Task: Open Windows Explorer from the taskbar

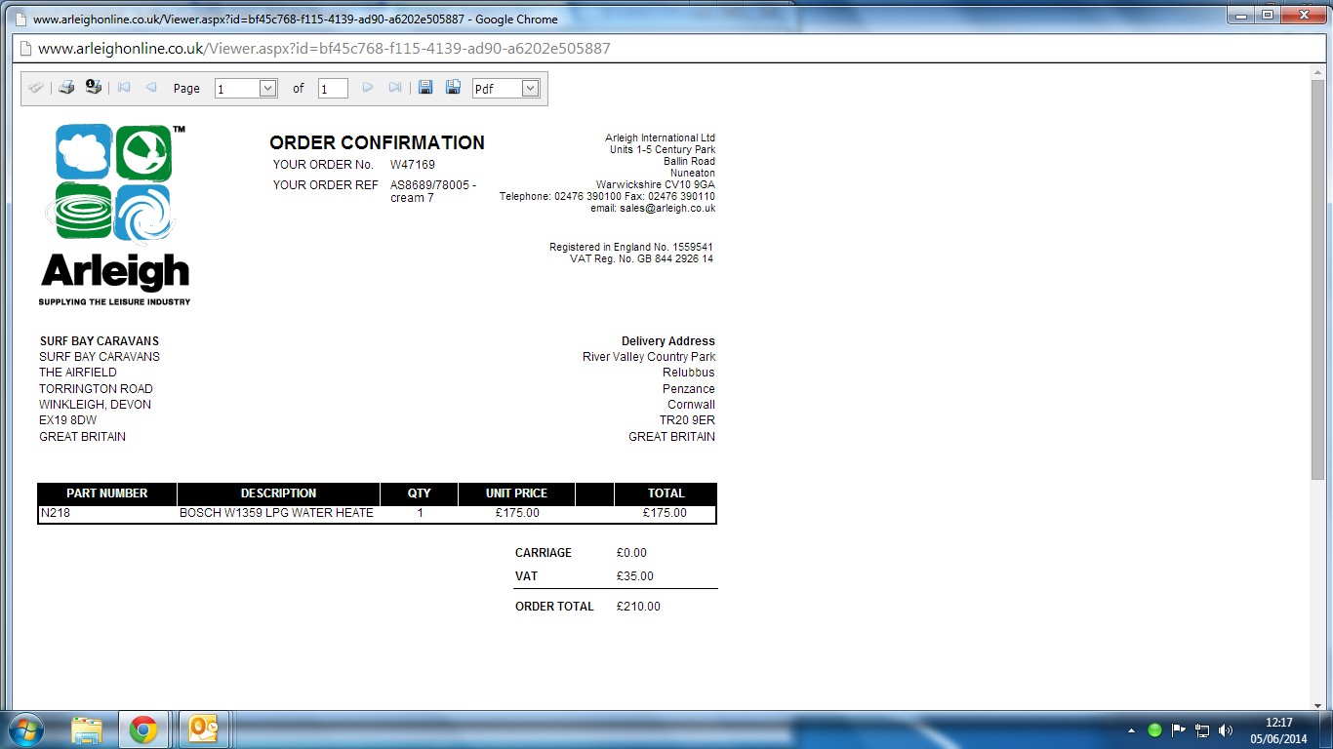Action: coord(87,729)
